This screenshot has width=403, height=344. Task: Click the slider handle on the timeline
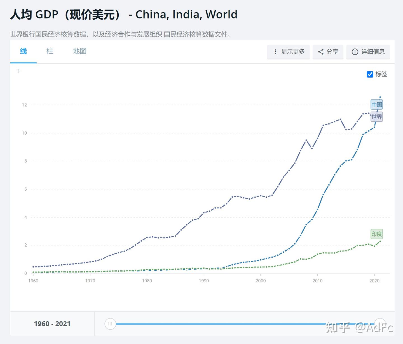(110, 324)
